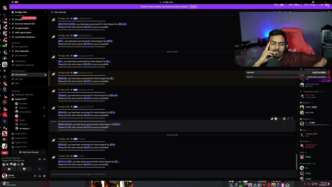The image size is (332, 187).
Task: Join the WFS voice channel in sidebar
Action: tap(17, 83)
